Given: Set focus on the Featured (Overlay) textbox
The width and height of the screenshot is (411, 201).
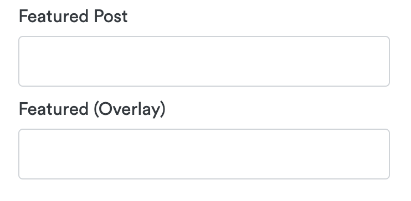Looking at the screenshot, I should [204, 154].
